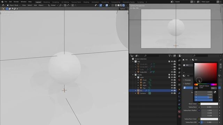
Task: Open outliner filter dropdown
Action: pos(170,56)
